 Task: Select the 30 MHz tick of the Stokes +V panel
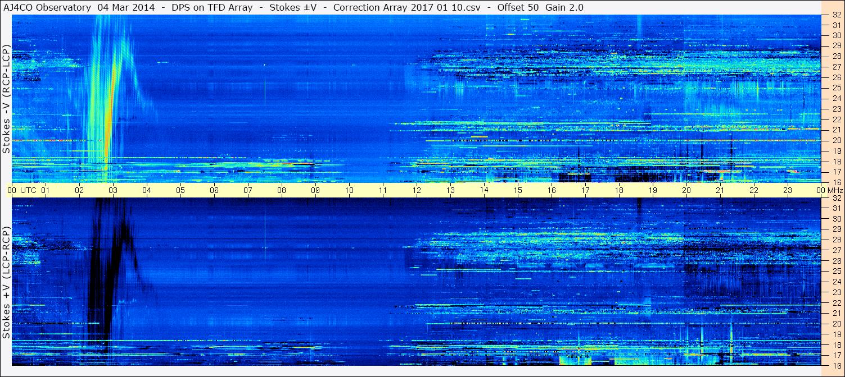click(836, 219)
